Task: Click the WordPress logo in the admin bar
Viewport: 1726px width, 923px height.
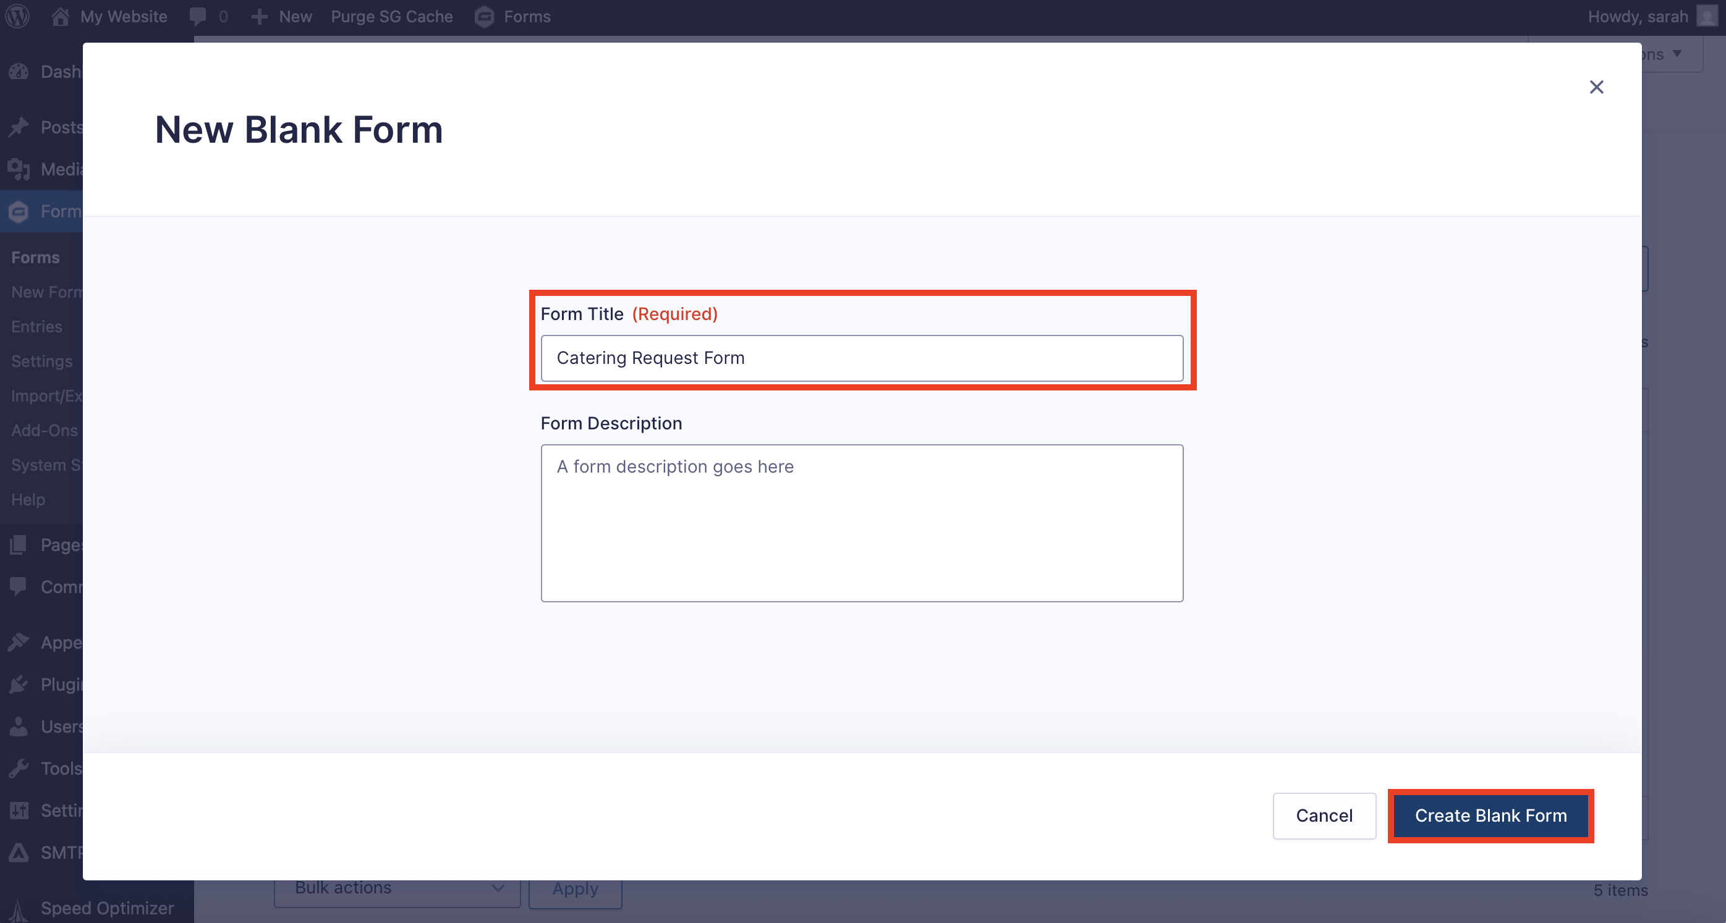Action: coord(17,16)
